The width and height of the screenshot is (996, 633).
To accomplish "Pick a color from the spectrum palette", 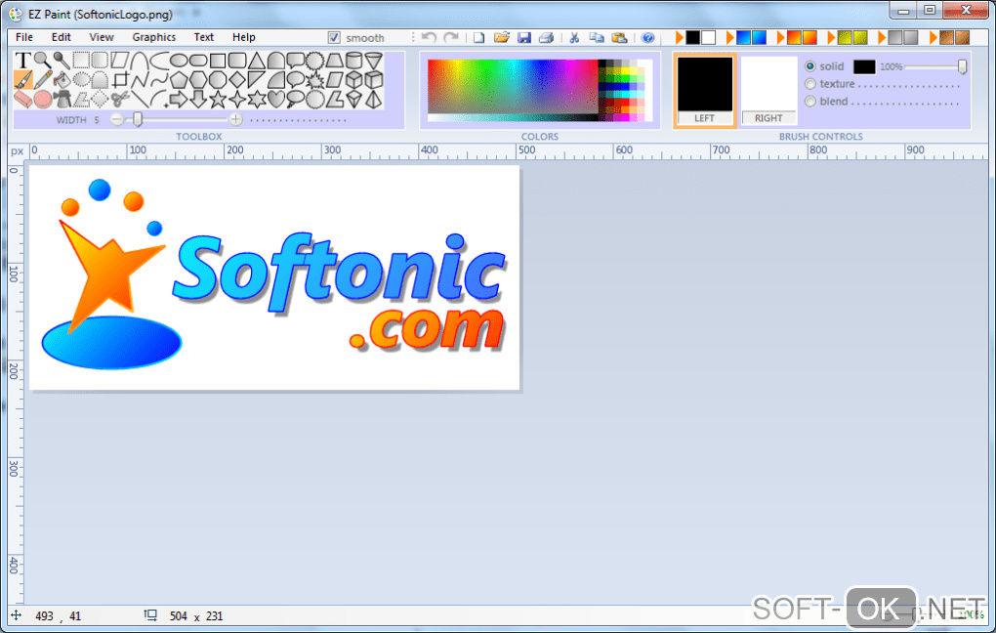I will click(514, 86).
